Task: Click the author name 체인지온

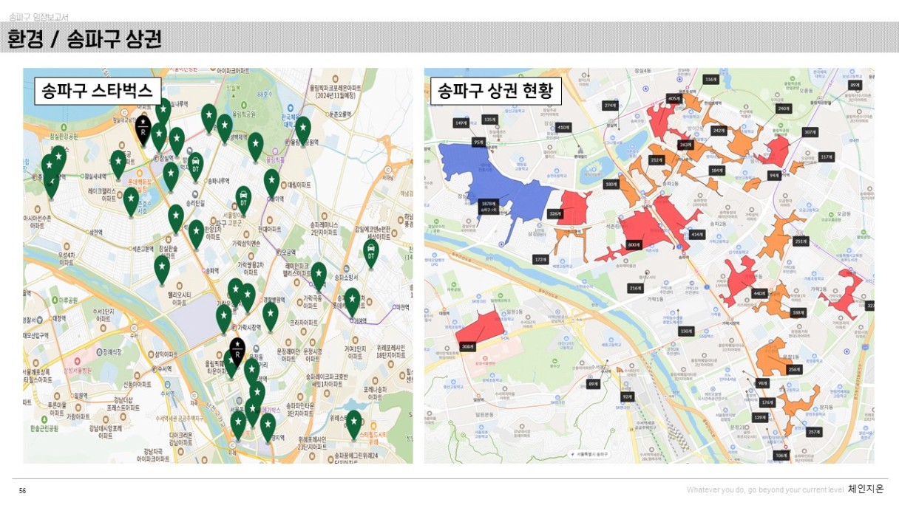Action: (866, 489)
